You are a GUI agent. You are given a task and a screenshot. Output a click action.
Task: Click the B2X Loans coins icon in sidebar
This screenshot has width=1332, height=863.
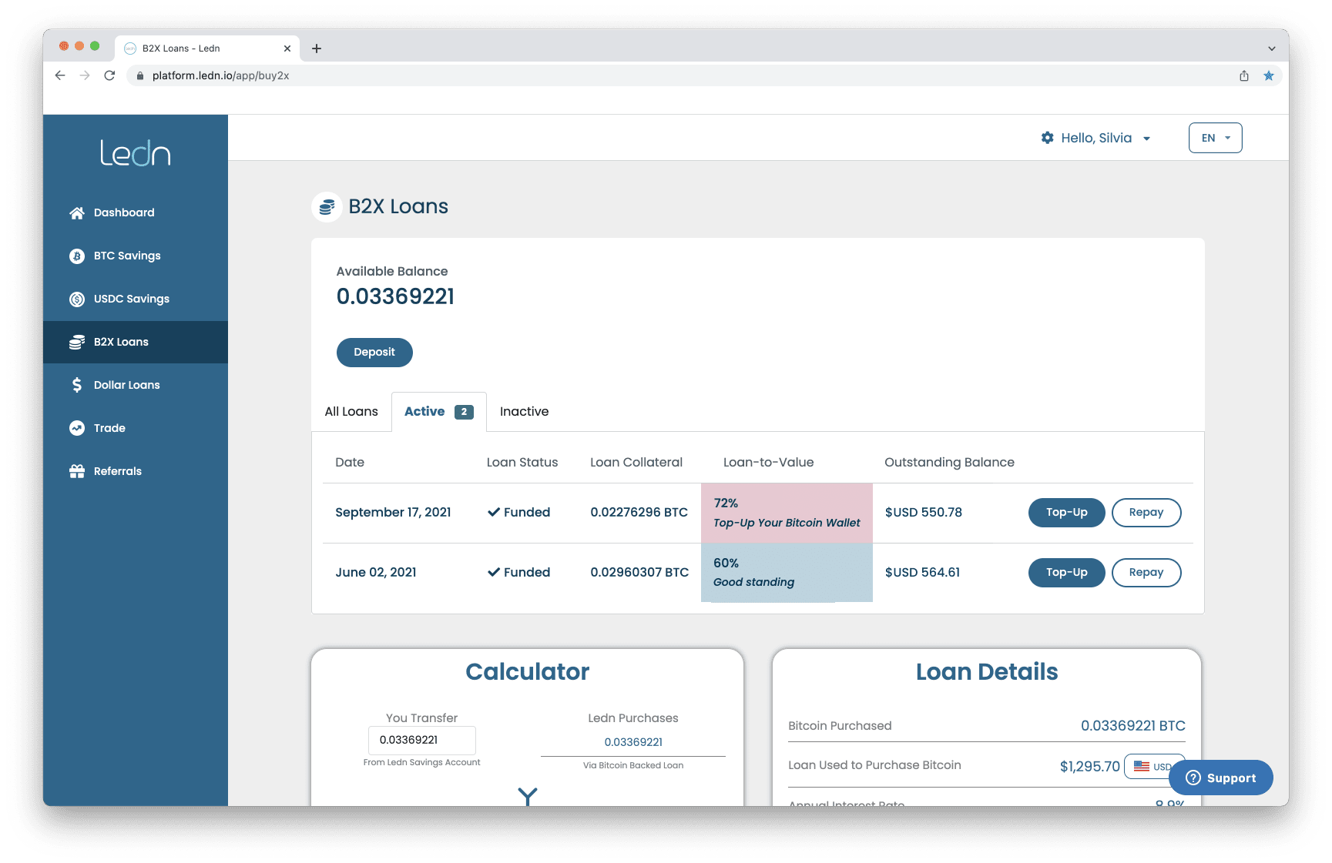(x=77, y=342)
